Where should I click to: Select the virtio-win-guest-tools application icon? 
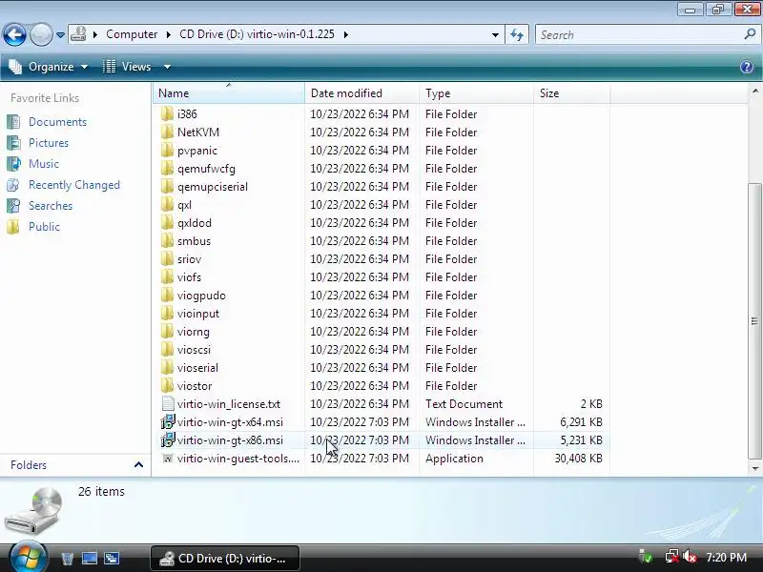point(168,459)
